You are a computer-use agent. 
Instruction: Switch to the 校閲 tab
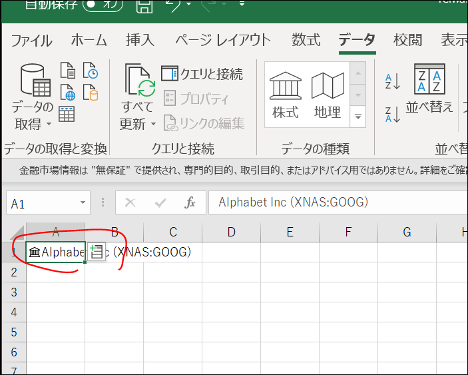point(407,41)
